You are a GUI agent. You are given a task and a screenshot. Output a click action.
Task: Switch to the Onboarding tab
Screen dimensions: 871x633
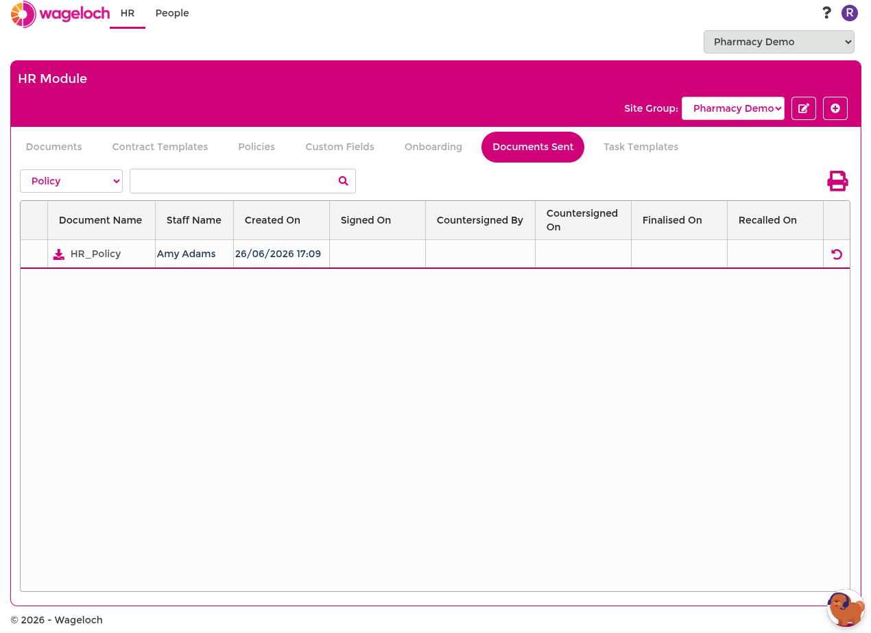click(x=433, y=147)
